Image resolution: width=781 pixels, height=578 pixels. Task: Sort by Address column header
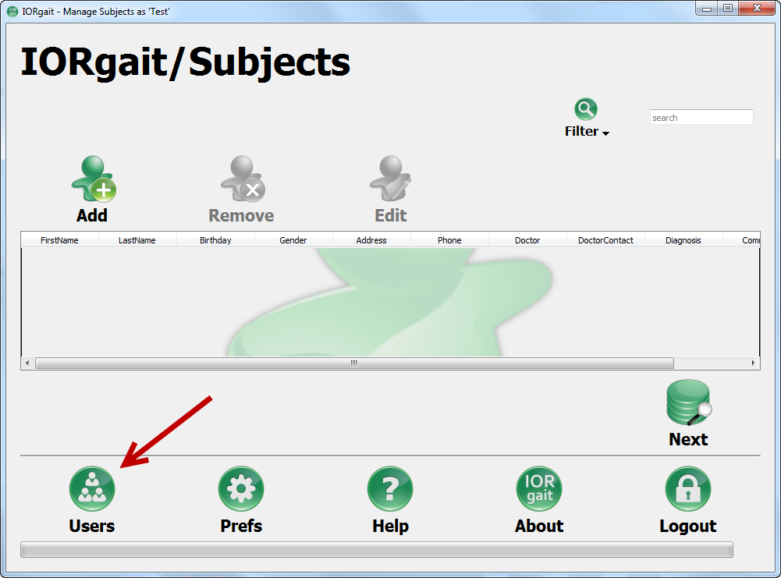click(371, 240)
